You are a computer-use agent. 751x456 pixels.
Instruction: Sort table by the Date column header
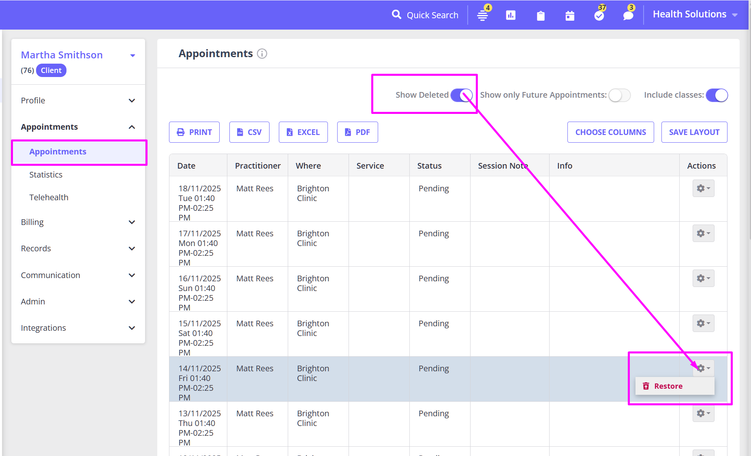pos(186,166)
